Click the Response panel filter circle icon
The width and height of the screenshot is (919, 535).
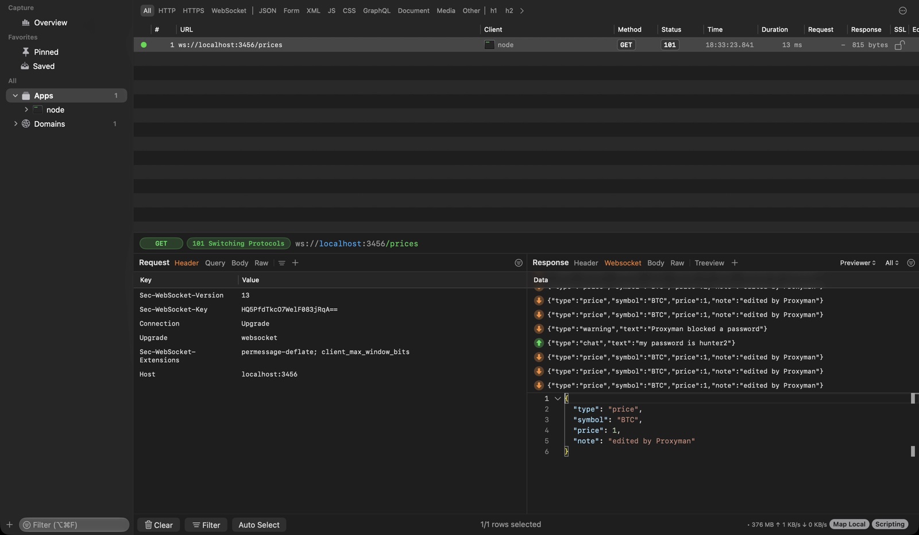point(910,263)
